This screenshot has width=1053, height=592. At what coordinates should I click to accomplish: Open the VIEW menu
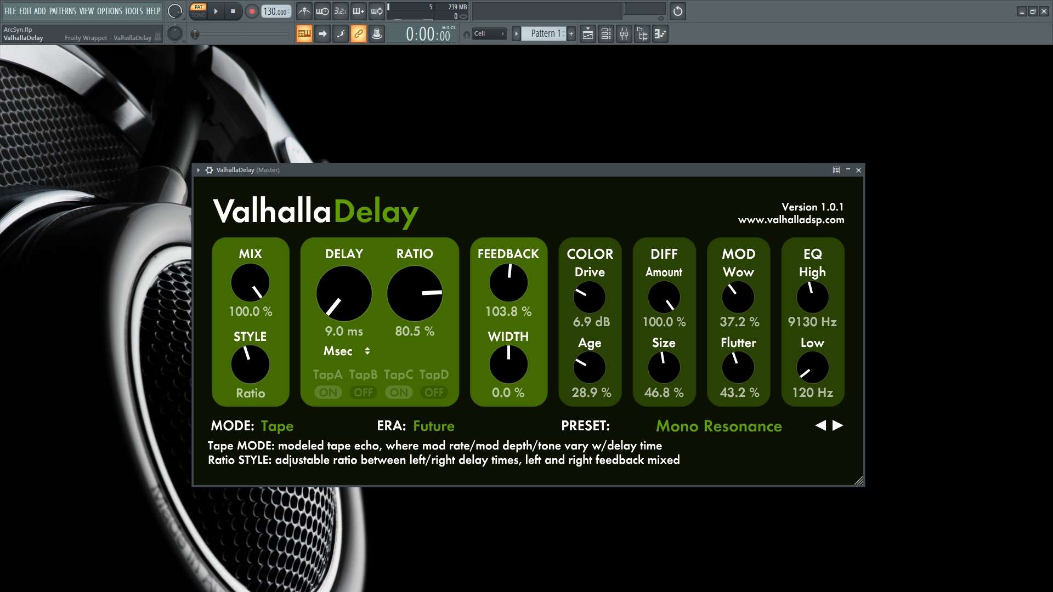click(x=87, y=11)
